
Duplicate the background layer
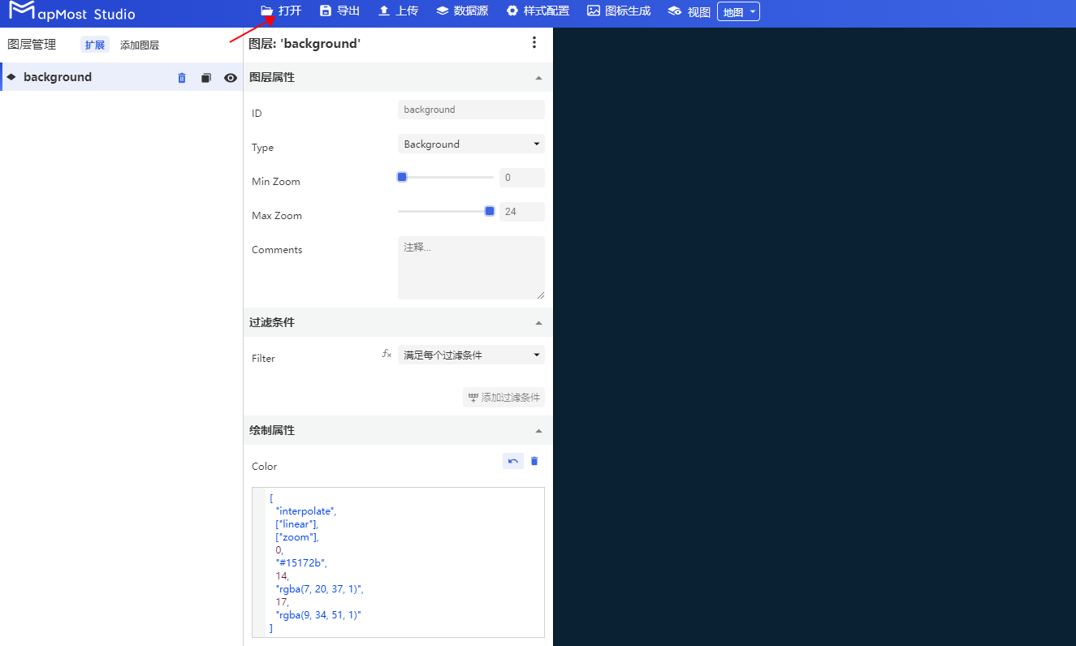click(206, 78)
